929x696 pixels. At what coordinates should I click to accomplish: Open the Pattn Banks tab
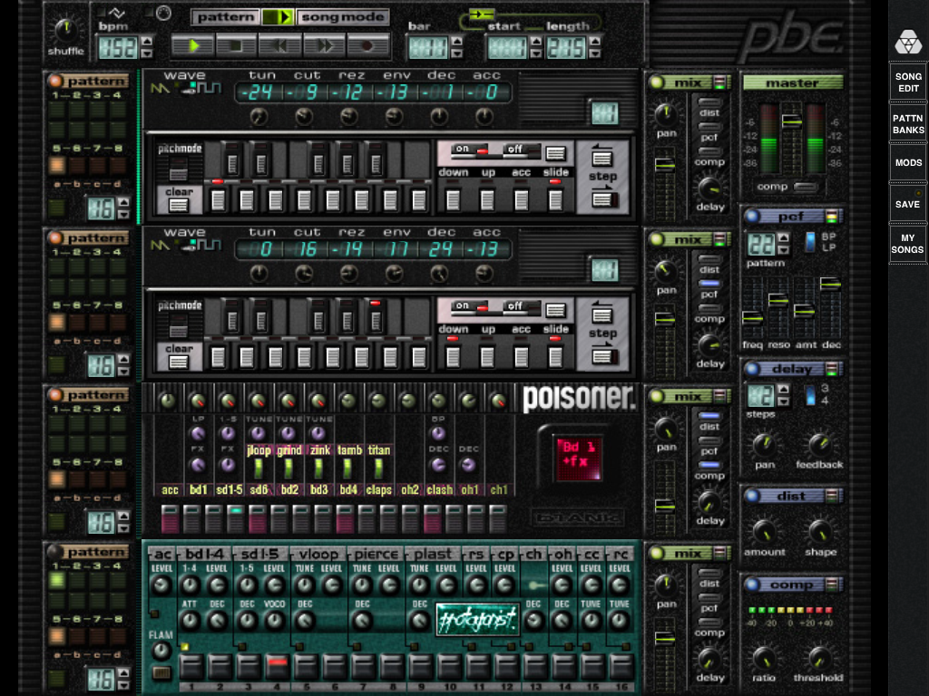point(907,124)
